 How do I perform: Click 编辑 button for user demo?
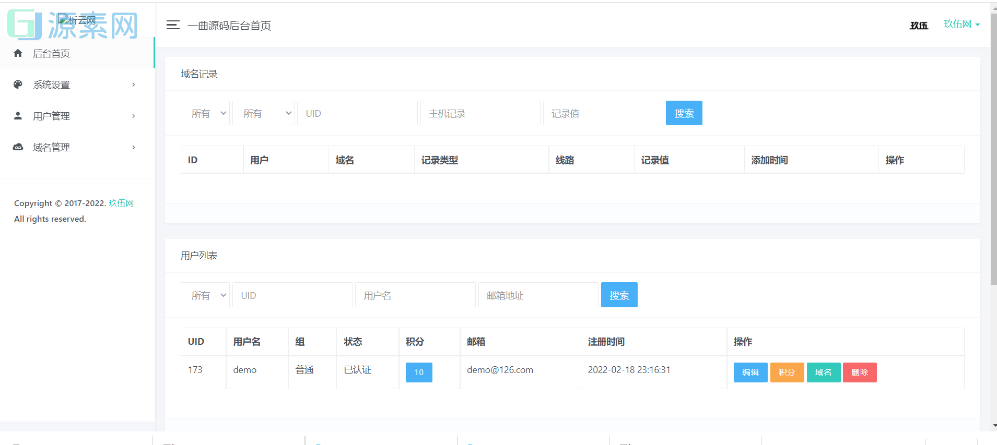(x=750, y=372)
